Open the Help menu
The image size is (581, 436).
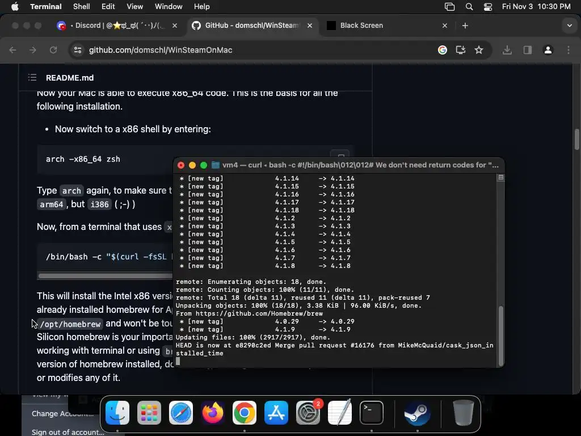click(201, 7)
